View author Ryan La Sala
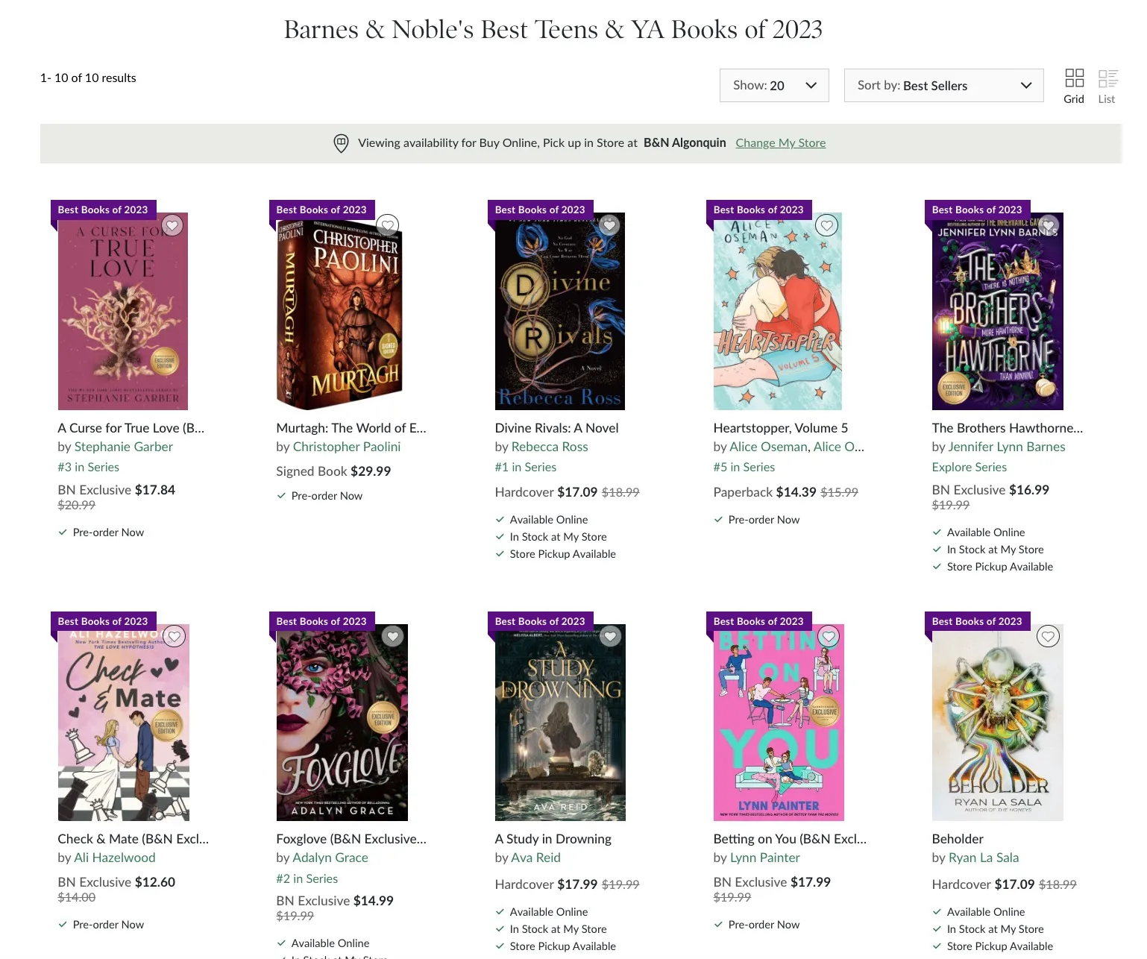Viewport: 1147px width, 959px height. 984,858
